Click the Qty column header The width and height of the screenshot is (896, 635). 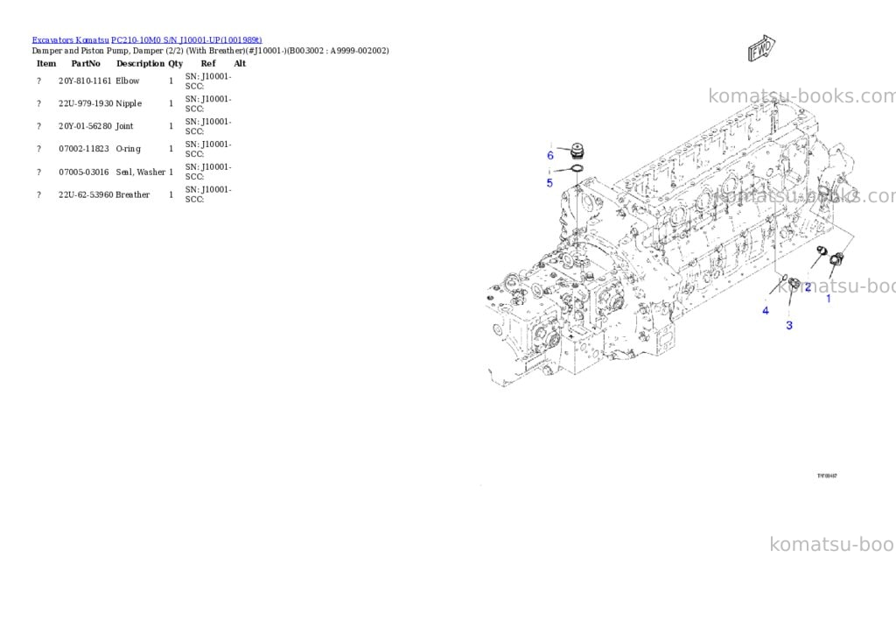175,63
